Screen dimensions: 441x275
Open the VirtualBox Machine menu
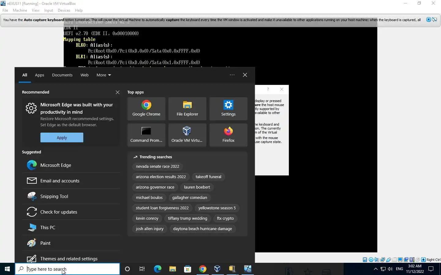[x=20, y=10]
